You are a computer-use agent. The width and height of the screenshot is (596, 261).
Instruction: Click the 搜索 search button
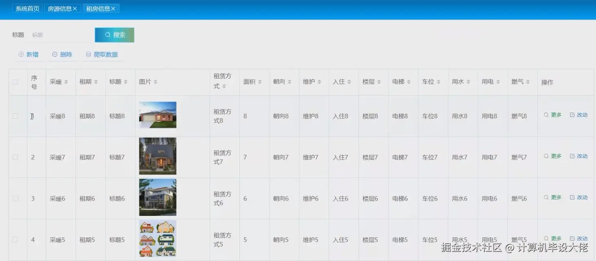[115, 35]
